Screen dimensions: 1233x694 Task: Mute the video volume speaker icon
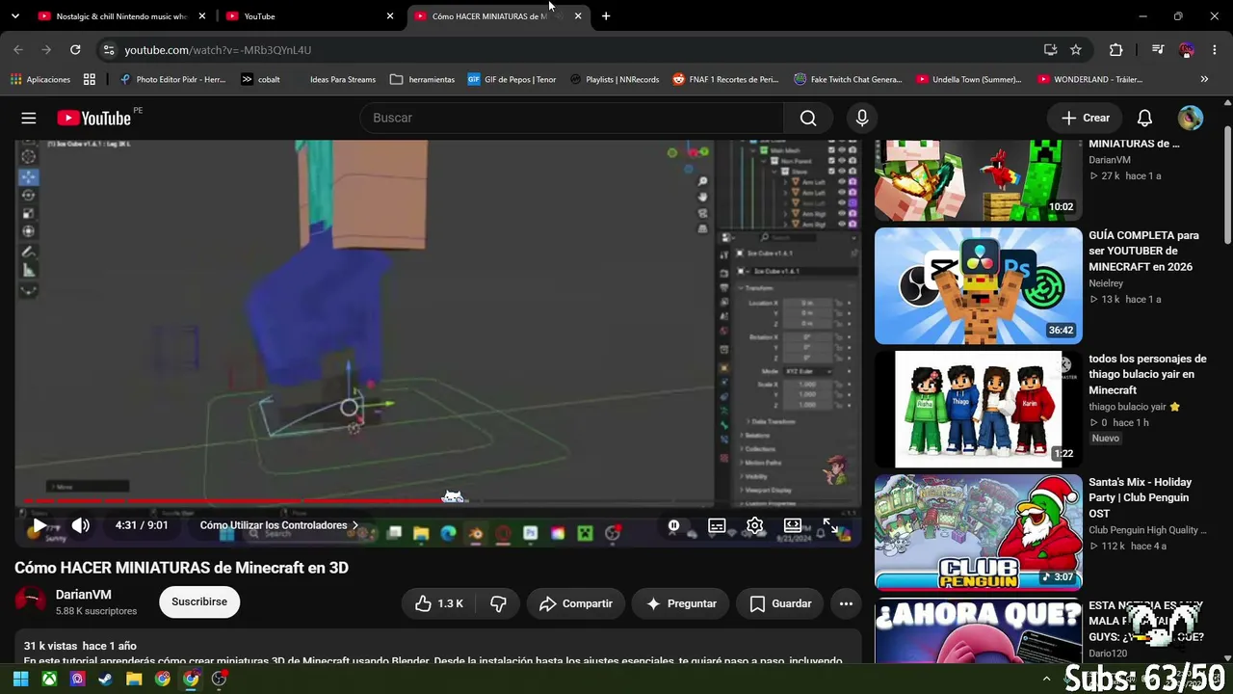(81, 525)
